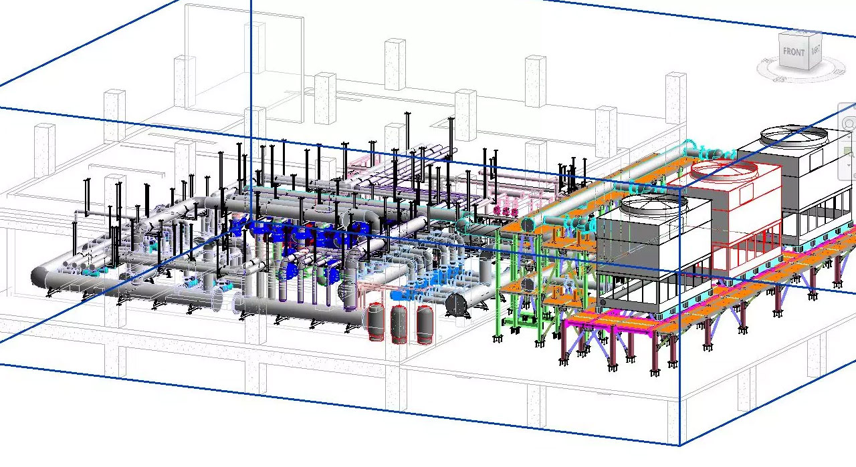Expand the steering wheel options arrow
856x467 pixels.
pyautogui.click(x=850, y=138)
